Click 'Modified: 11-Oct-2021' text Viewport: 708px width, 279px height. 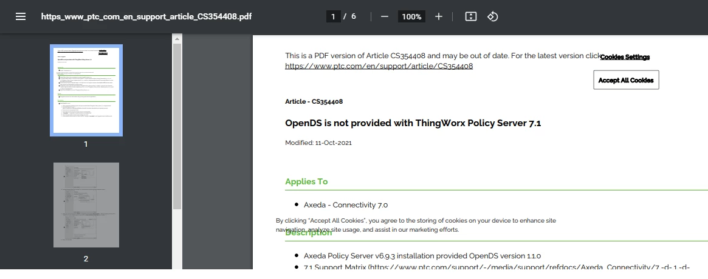coord(318,143)
